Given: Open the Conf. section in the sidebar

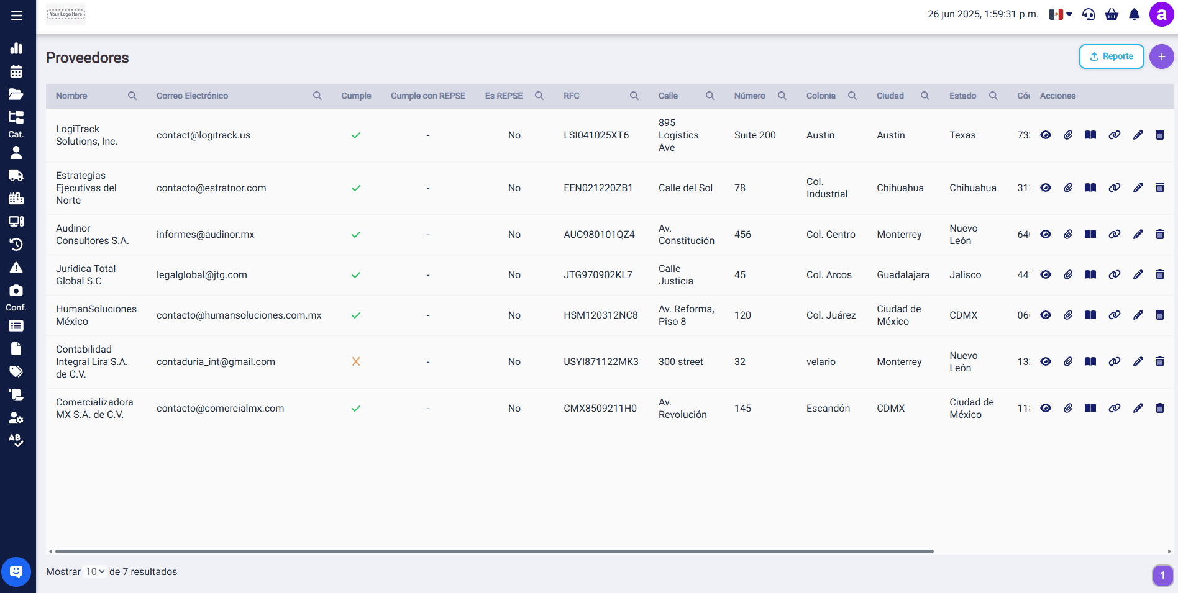Looking at the screenshot, I should click(x=16, y=307).
